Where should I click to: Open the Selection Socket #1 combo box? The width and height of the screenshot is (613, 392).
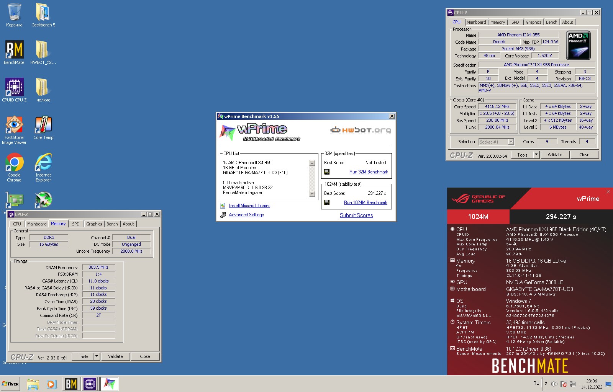point(496,142)
